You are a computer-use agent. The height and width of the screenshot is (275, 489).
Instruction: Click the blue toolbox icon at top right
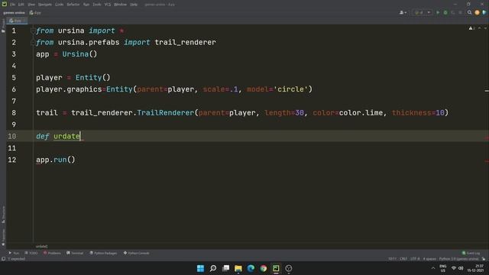[x=484, y=12]
